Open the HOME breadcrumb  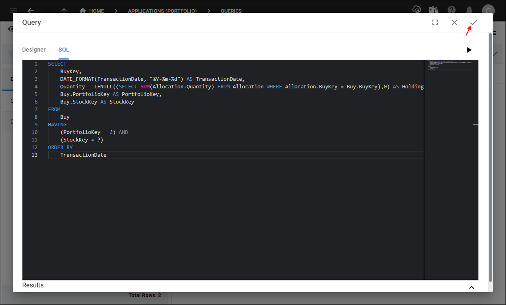coord(92,11)
